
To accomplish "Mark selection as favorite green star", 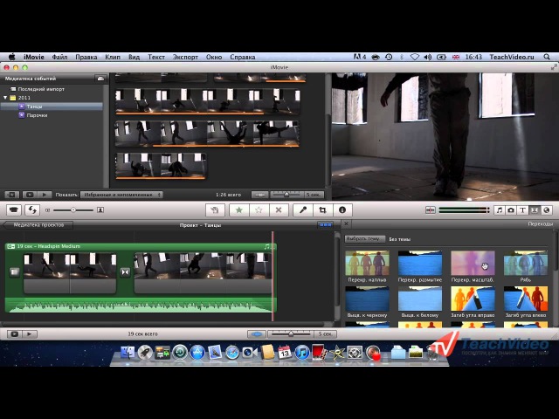I will [238, 210].
